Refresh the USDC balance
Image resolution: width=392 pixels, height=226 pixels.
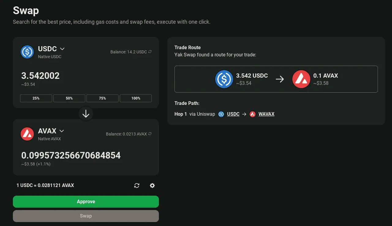coord(150,52)
